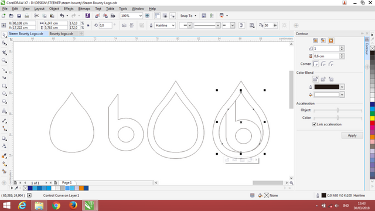Open the File menu

click(5, 9)
